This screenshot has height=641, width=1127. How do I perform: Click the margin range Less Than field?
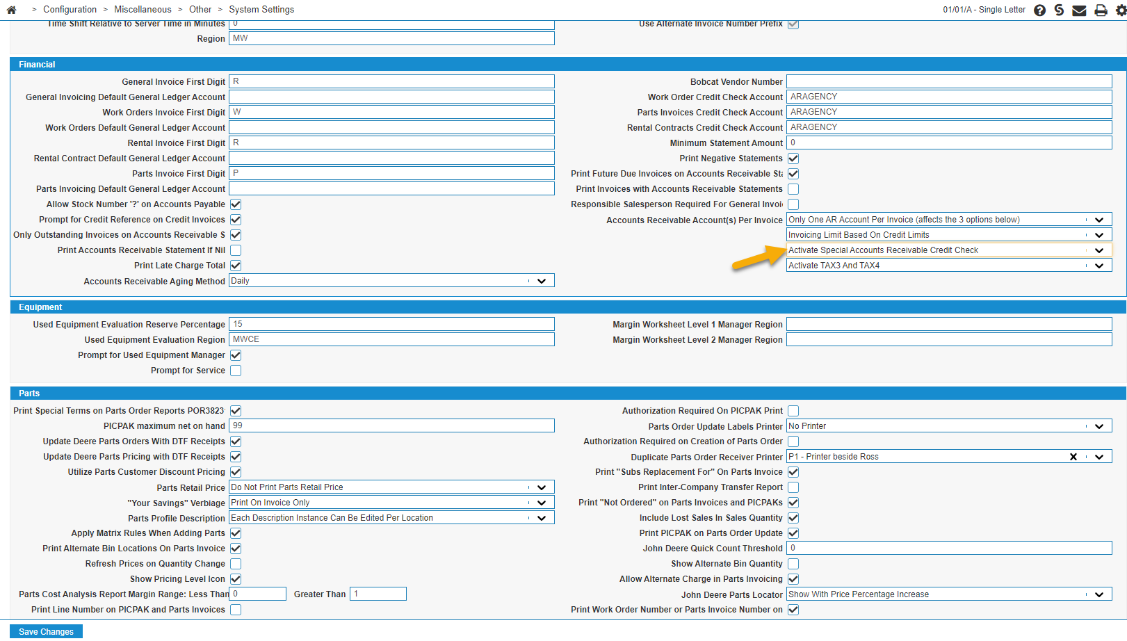(257, 594)
